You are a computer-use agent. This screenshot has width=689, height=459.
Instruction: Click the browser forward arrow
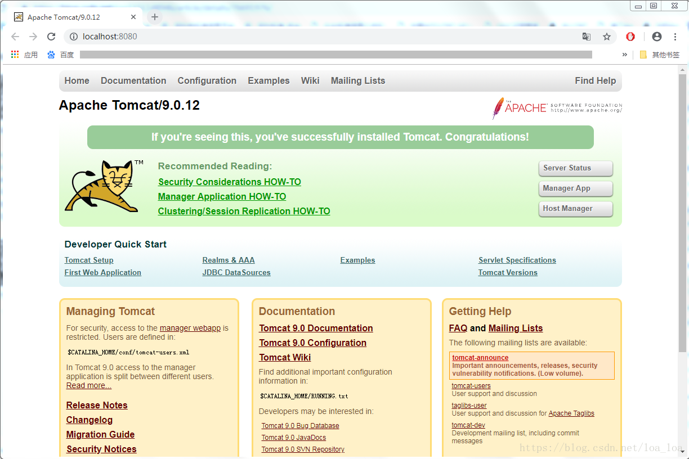click(33, 37)
